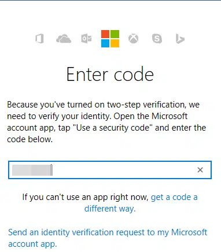Click the two-step verification instruction paragraph
The image size is (221, 252).
pyautogui.click(x=106, y=122)
